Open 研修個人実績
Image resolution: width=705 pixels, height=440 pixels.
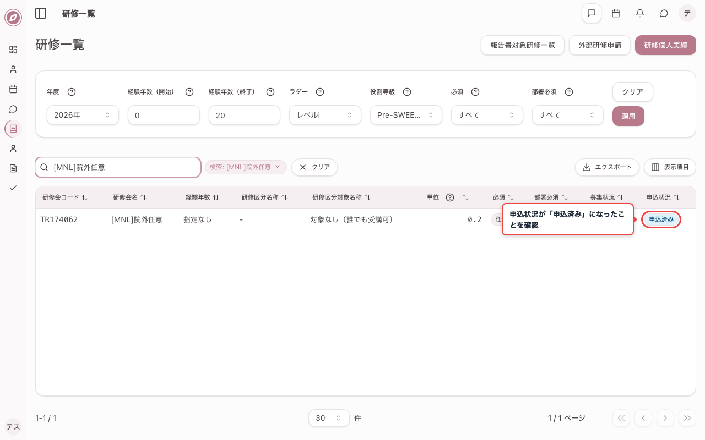[x=665, y=45]
